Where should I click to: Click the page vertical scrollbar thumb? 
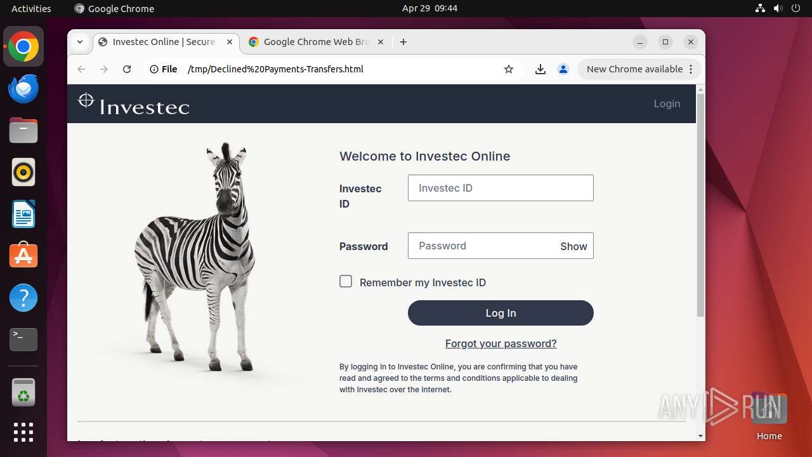pos(700,204)
